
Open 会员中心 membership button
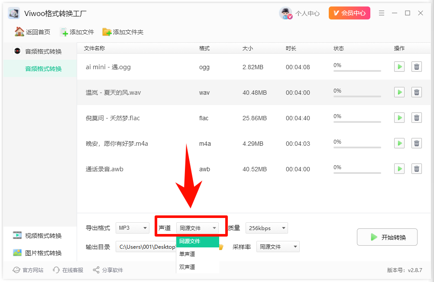[349, 13]
